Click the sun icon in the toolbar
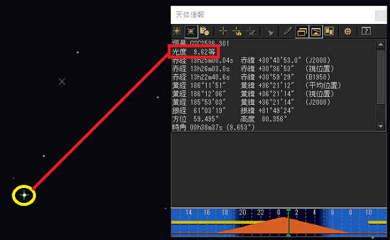Screen dimensions: 390x240 (177, 31)
